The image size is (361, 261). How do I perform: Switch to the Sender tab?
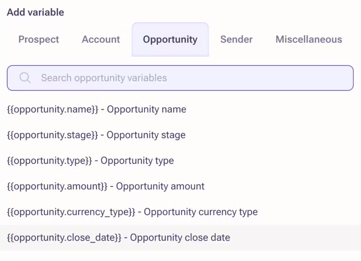pyautogui.click(x=236, y=40)
